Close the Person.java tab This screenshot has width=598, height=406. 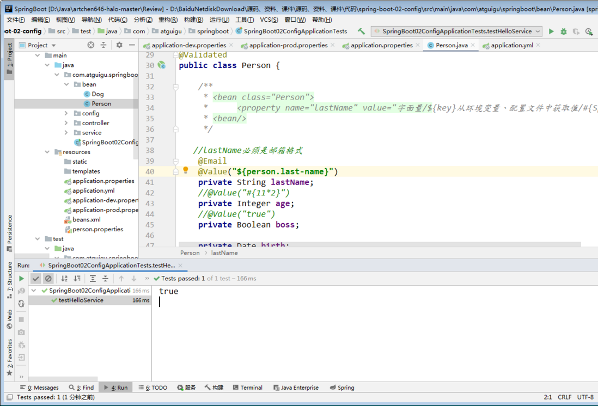(473, 45)
